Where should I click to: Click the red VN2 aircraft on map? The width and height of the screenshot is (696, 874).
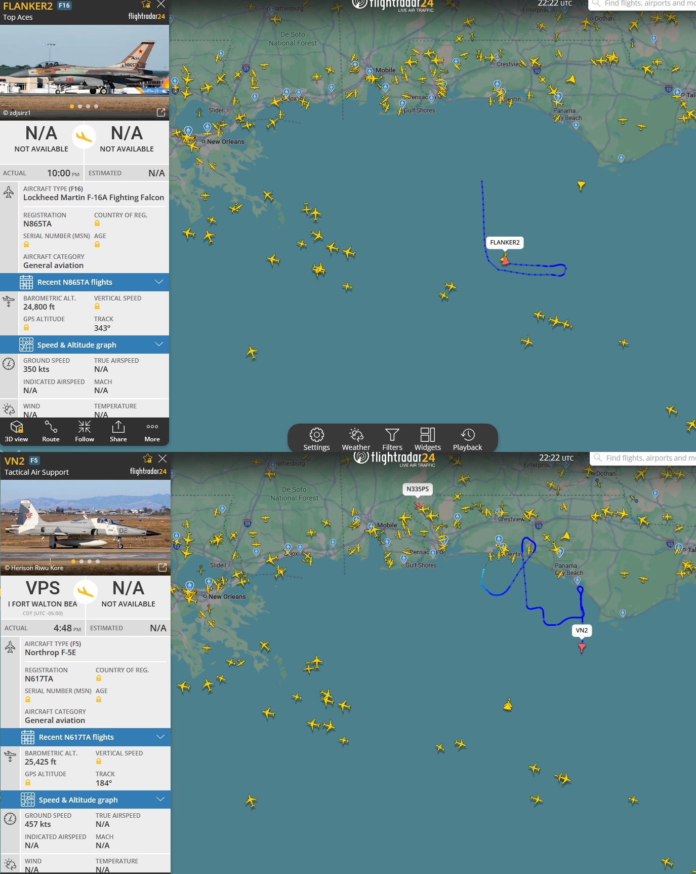(582, 647)
